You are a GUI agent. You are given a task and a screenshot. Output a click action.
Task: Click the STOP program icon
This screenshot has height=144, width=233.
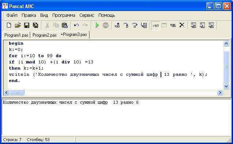click(x=106, y=25)
